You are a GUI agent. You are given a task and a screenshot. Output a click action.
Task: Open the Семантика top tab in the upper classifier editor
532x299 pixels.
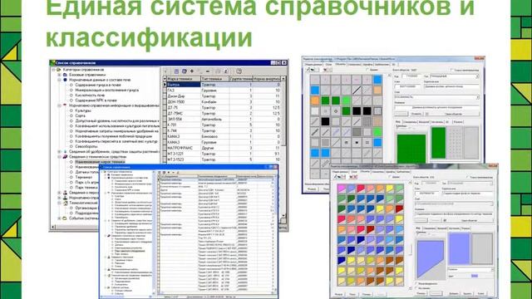(x=354, y=65)
